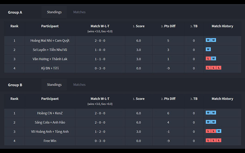This screenshot has height=153, width=245.
Task: Open Group A Matches tab
Action: click(x=79, y=12)
